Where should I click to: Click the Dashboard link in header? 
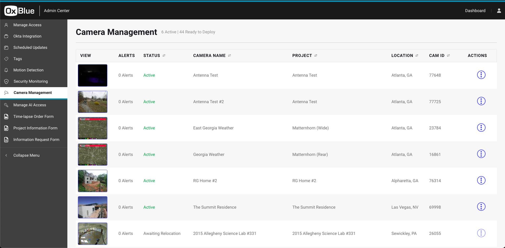click(x=475, y=11)
